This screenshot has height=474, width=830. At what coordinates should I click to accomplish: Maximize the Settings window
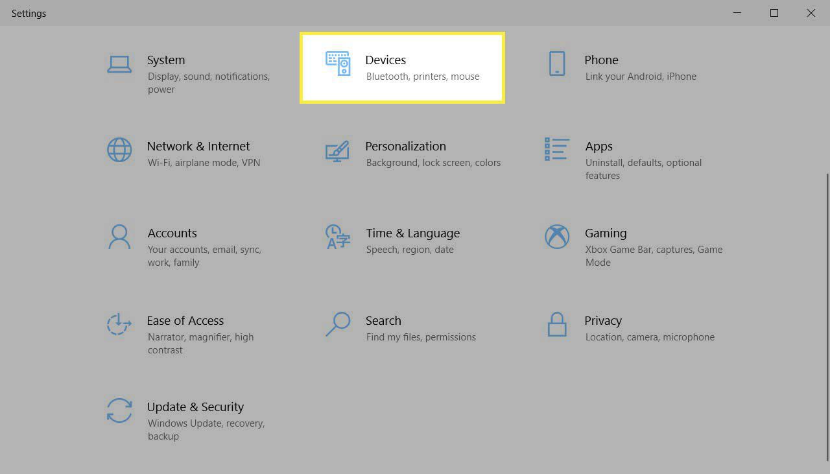point(774,13)
